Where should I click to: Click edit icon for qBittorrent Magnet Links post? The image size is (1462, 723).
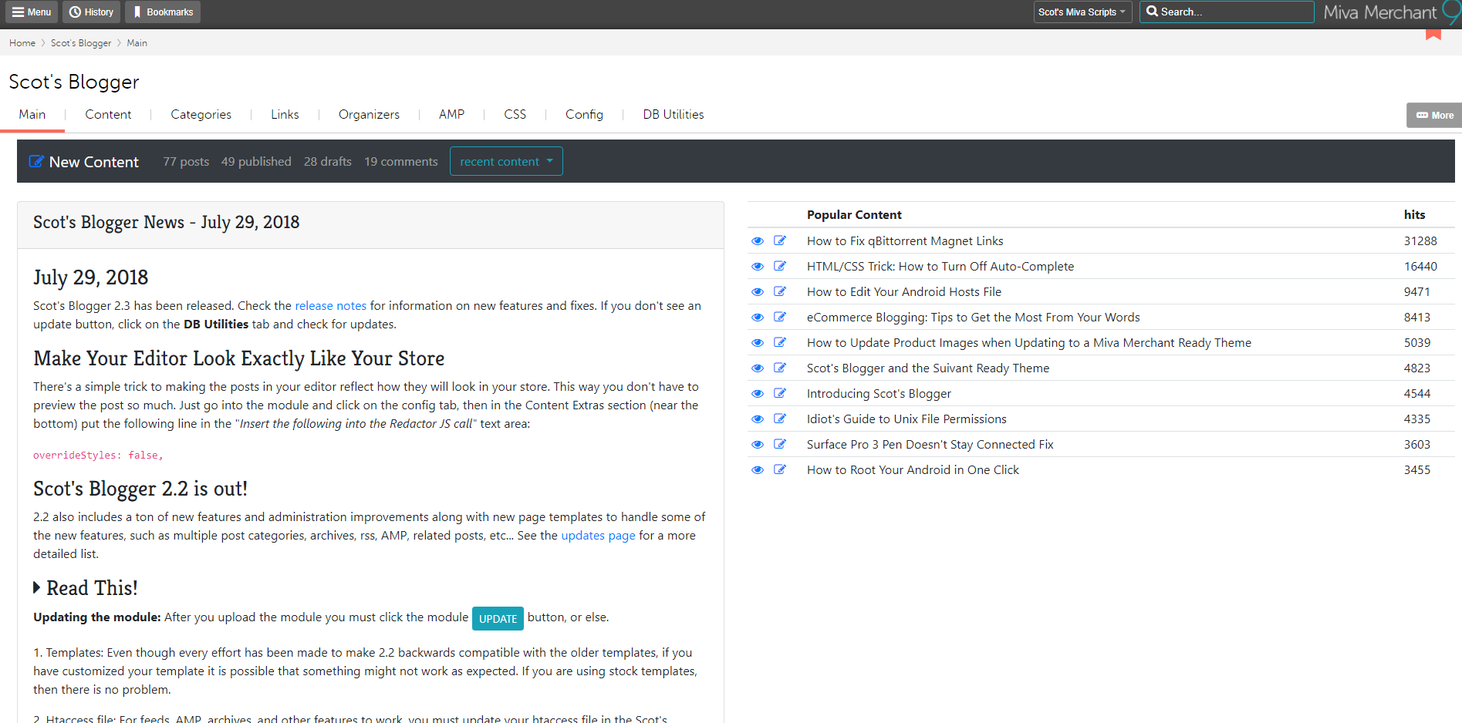[780, 240]
